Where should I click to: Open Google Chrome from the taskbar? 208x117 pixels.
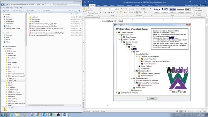(x=38, y=115)
